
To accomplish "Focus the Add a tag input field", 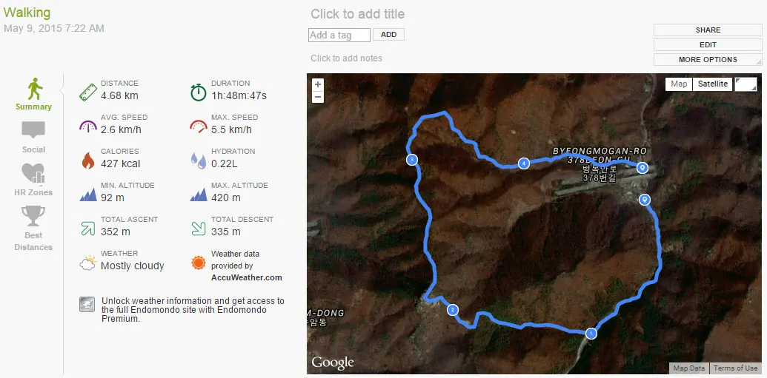I will click(339, 35).
